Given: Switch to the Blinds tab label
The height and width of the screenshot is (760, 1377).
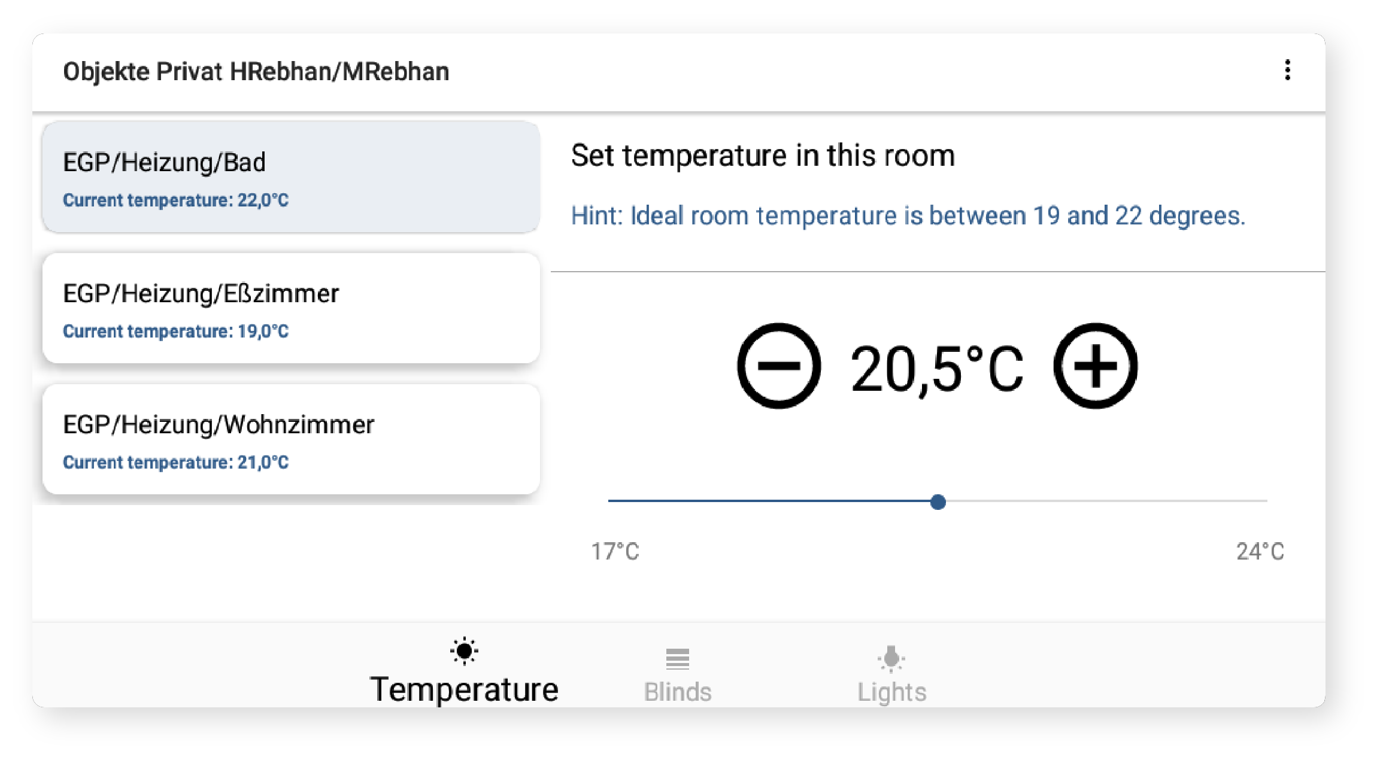Looking at the screenshot, I should point(678,692).
